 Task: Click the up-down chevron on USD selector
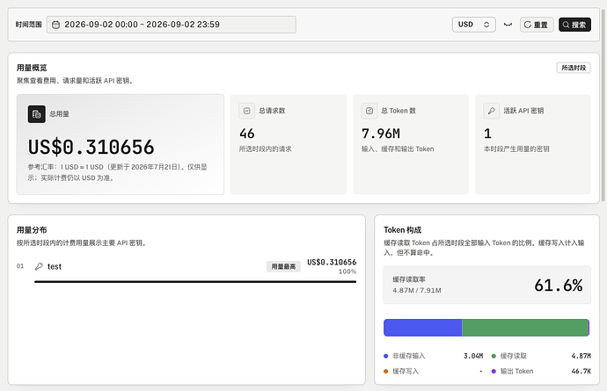(x=486, y=25)
